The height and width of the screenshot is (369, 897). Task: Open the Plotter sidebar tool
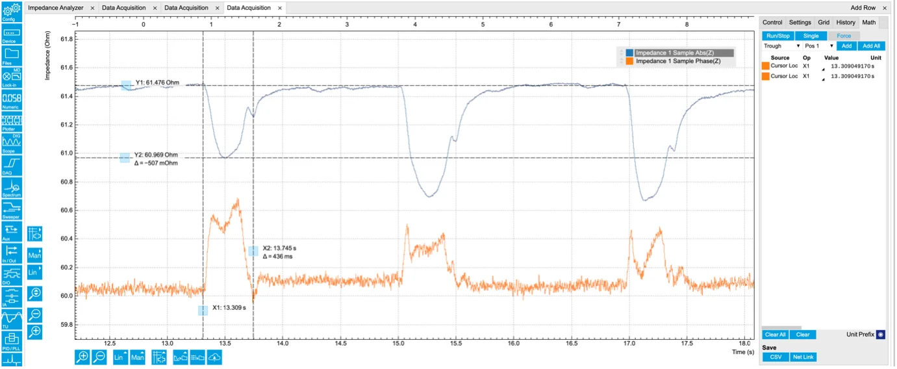(12, 122)
